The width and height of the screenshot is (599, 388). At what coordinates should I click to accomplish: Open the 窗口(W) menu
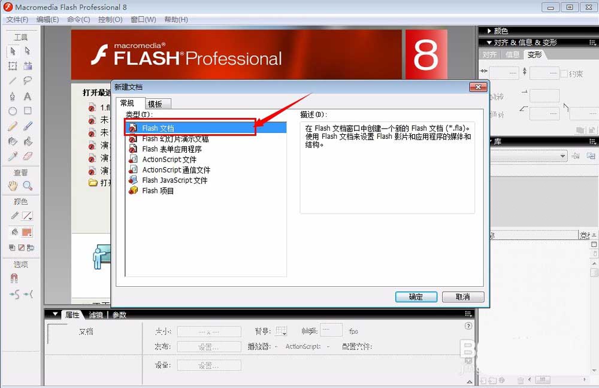tap(143, 20)
